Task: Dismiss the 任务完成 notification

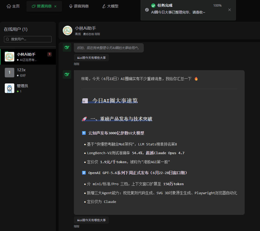Action: click(230, 10)
